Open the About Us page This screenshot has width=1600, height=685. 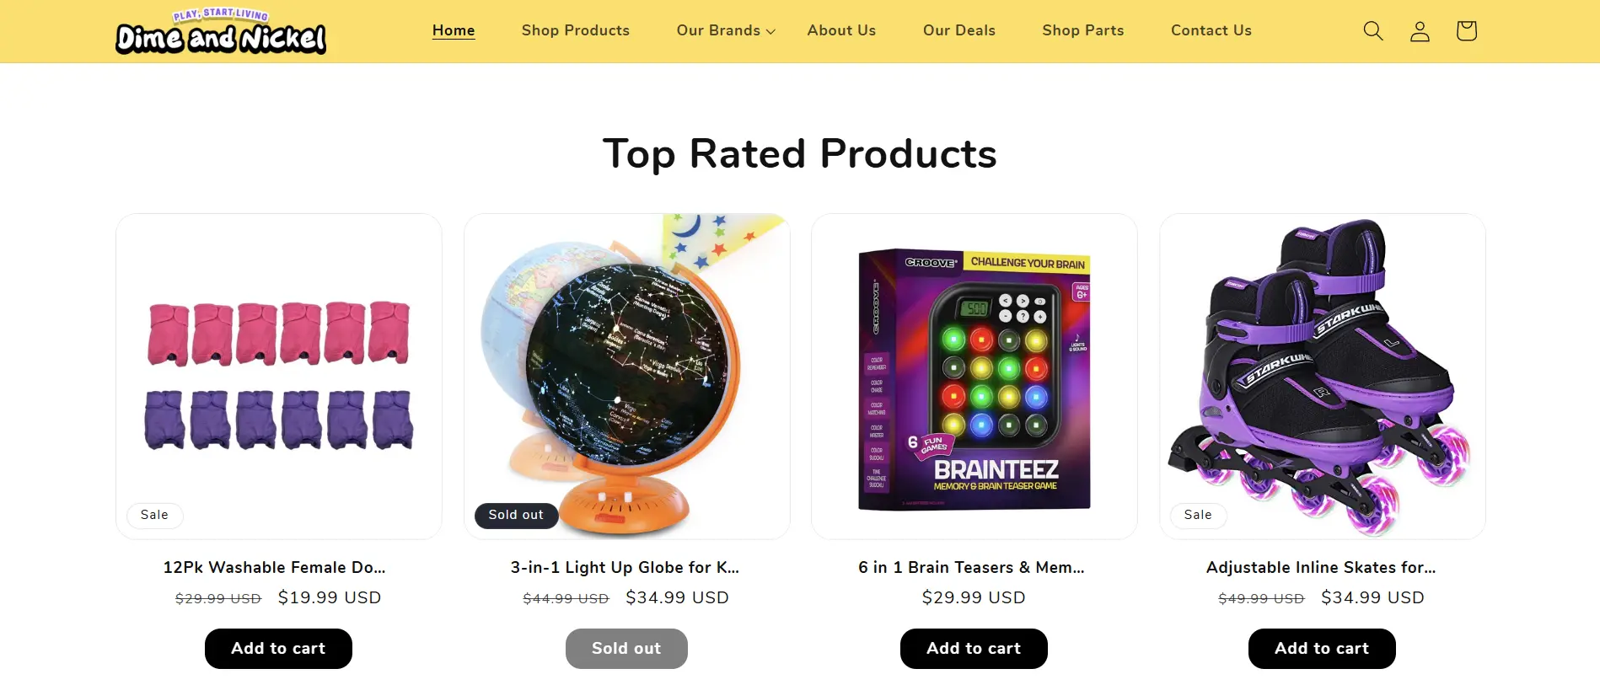tap(841, 30)
